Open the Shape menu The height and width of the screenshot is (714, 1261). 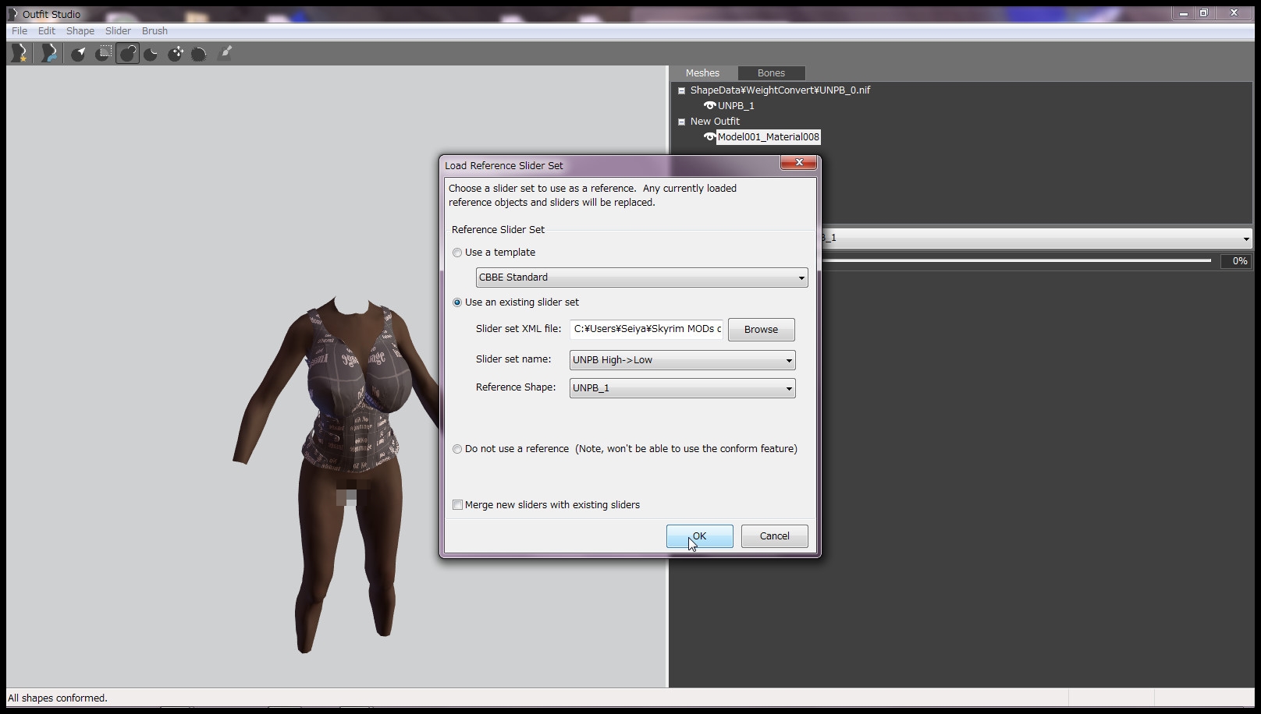80,31
